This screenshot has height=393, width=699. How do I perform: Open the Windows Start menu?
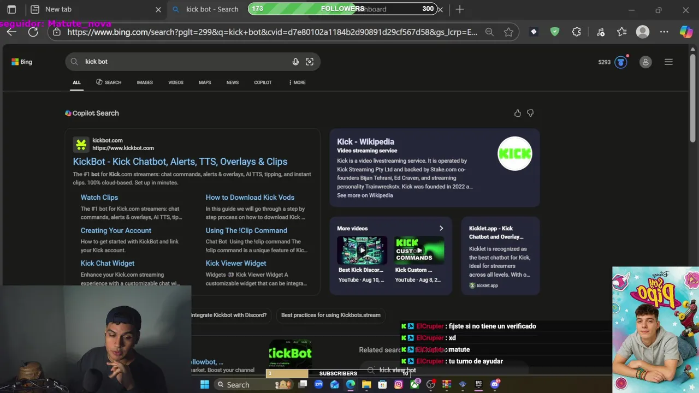204,384
